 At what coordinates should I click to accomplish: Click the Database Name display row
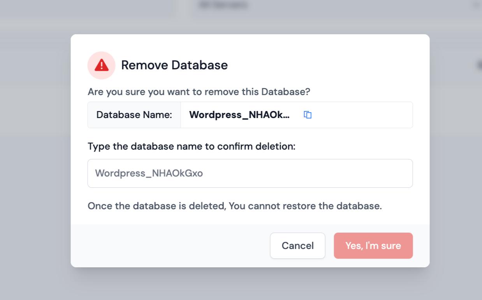point(250,115)
